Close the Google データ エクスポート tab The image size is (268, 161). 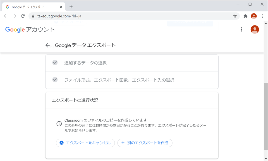tap(61, 7)
